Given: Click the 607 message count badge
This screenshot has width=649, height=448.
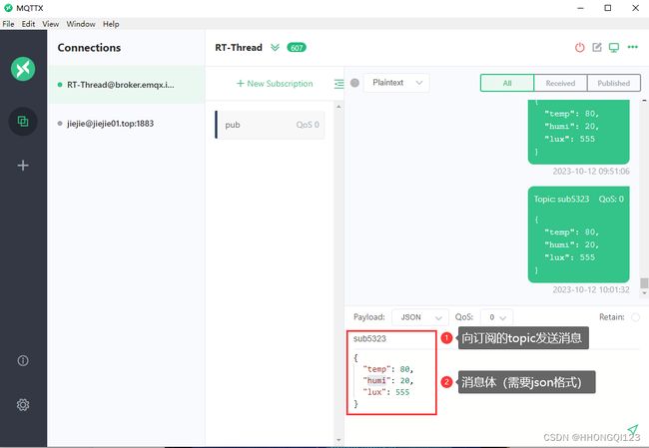Looking at the screenshot, I should [297, 48].
